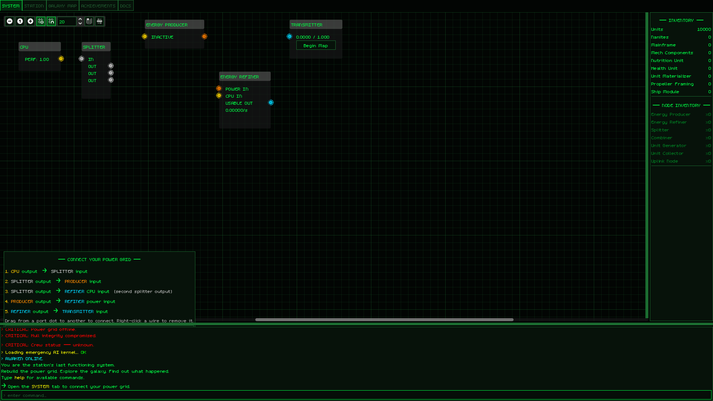The width and height of the screenshot is (713, 401).
Task: Toggle grid visibility eye button
Action: tap(41, 22)
